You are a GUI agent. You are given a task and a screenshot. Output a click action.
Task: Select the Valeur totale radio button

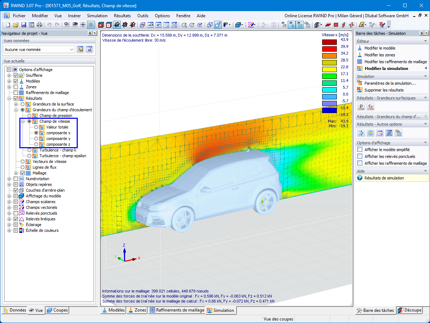(36, 127)
